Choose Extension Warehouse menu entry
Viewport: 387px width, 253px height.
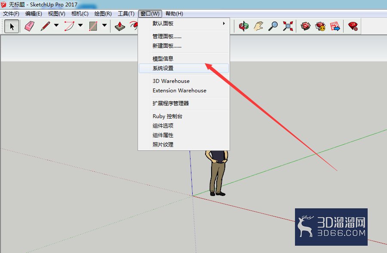point(184,91)
